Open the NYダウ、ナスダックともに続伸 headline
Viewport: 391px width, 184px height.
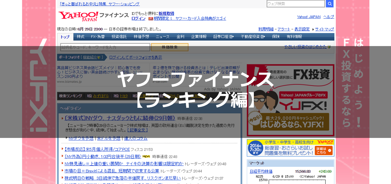[120, 118]
